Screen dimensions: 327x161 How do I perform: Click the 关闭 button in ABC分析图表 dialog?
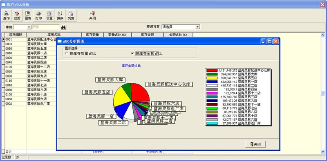255,144
